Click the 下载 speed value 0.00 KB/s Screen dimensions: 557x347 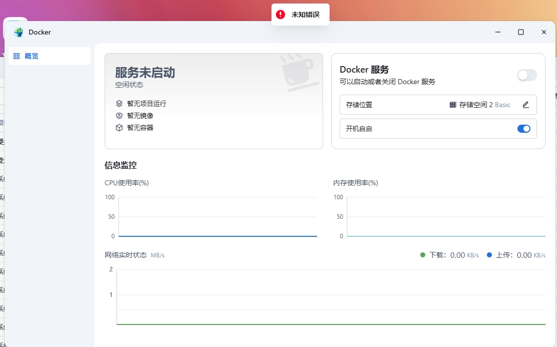[465, 255]
